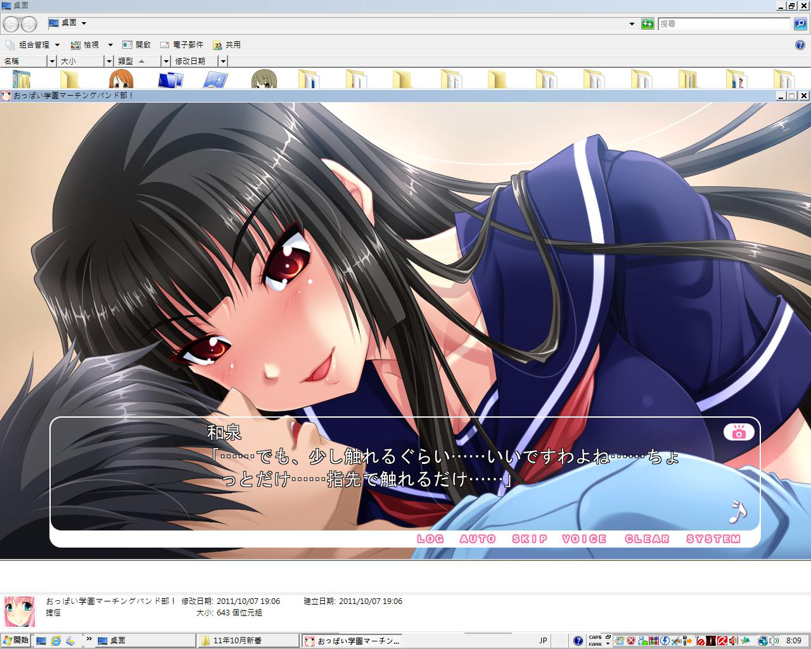
Task: Toggle VOICE in the game menu
Action: [x=584, y=539]
